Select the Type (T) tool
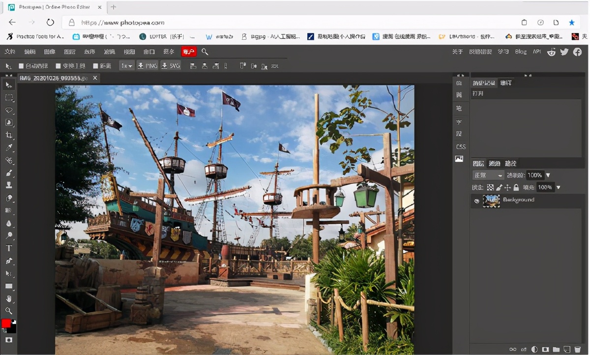Screen dimensions: 590x355 [9, 248]
